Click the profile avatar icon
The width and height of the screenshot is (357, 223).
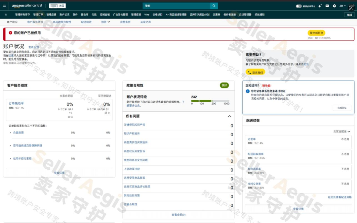click(x=351, y=8)
